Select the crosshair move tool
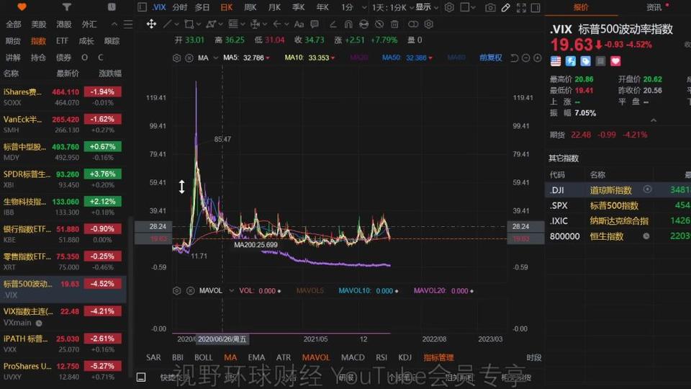Image resolution: width=691 pixels, height=389 pixels. (x=151, y=24)
